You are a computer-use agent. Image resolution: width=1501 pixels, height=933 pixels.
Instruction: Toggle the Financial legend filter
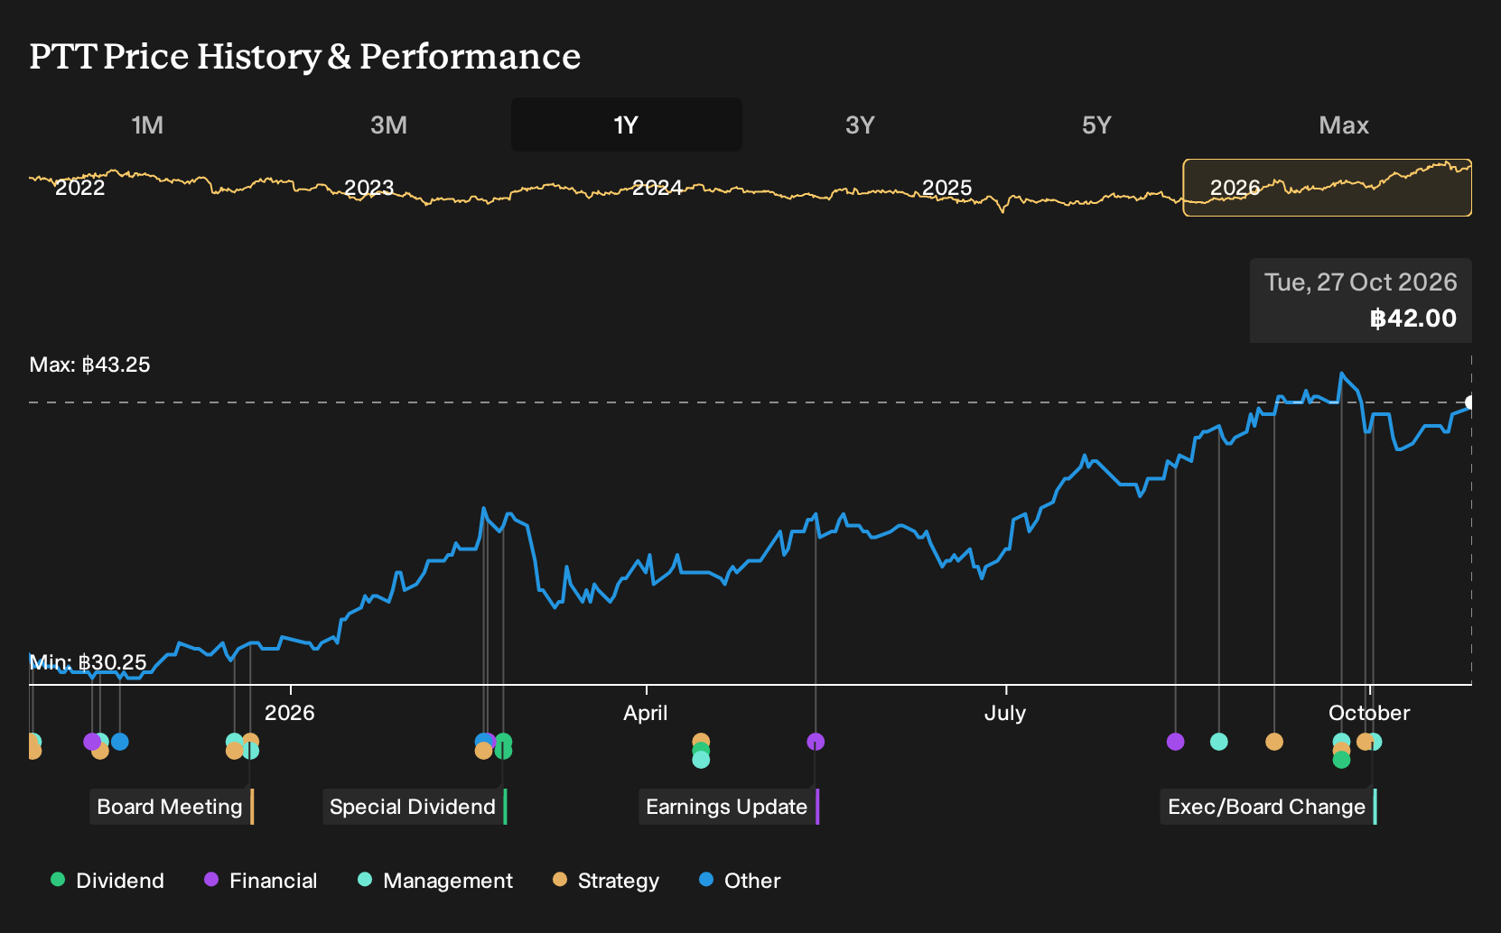[261, 881]
